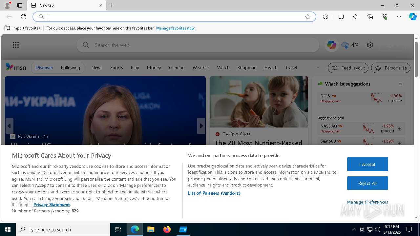Image resolution: width=420 pixels, height=236 pixels.
Task: Click Reject All cookies button
Action: (x=367, y=183)
